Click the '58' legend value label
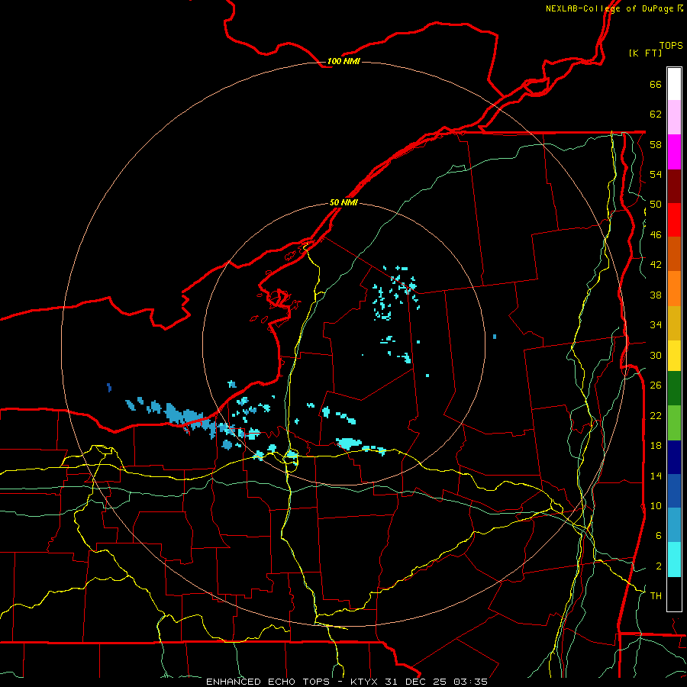 coord(656,144)
